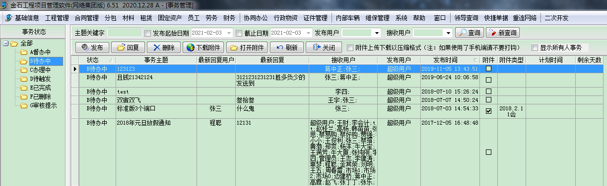The height and width of the screenshot is (186, 607).
Task: Start a new search with 新查询
Action: (x=502, y=33)
